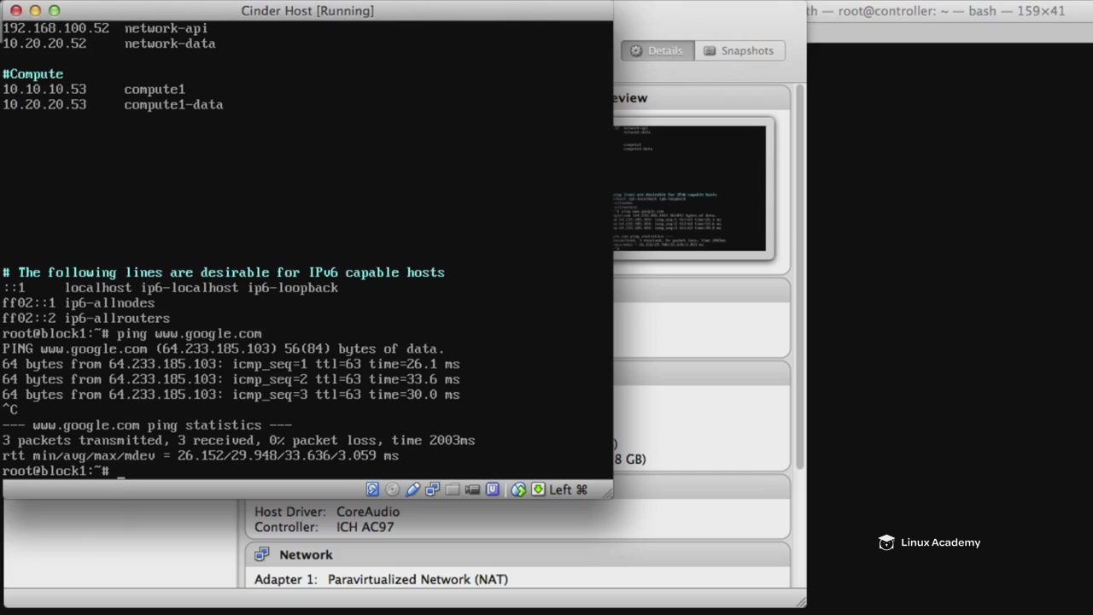Minimize the Cinder Host VM window
This screenshot has width=1093, height=615.
35,10
